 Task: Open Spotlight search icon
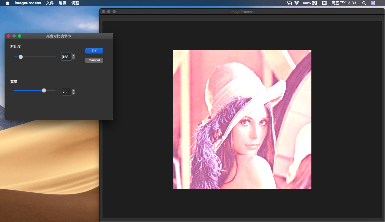364,3
